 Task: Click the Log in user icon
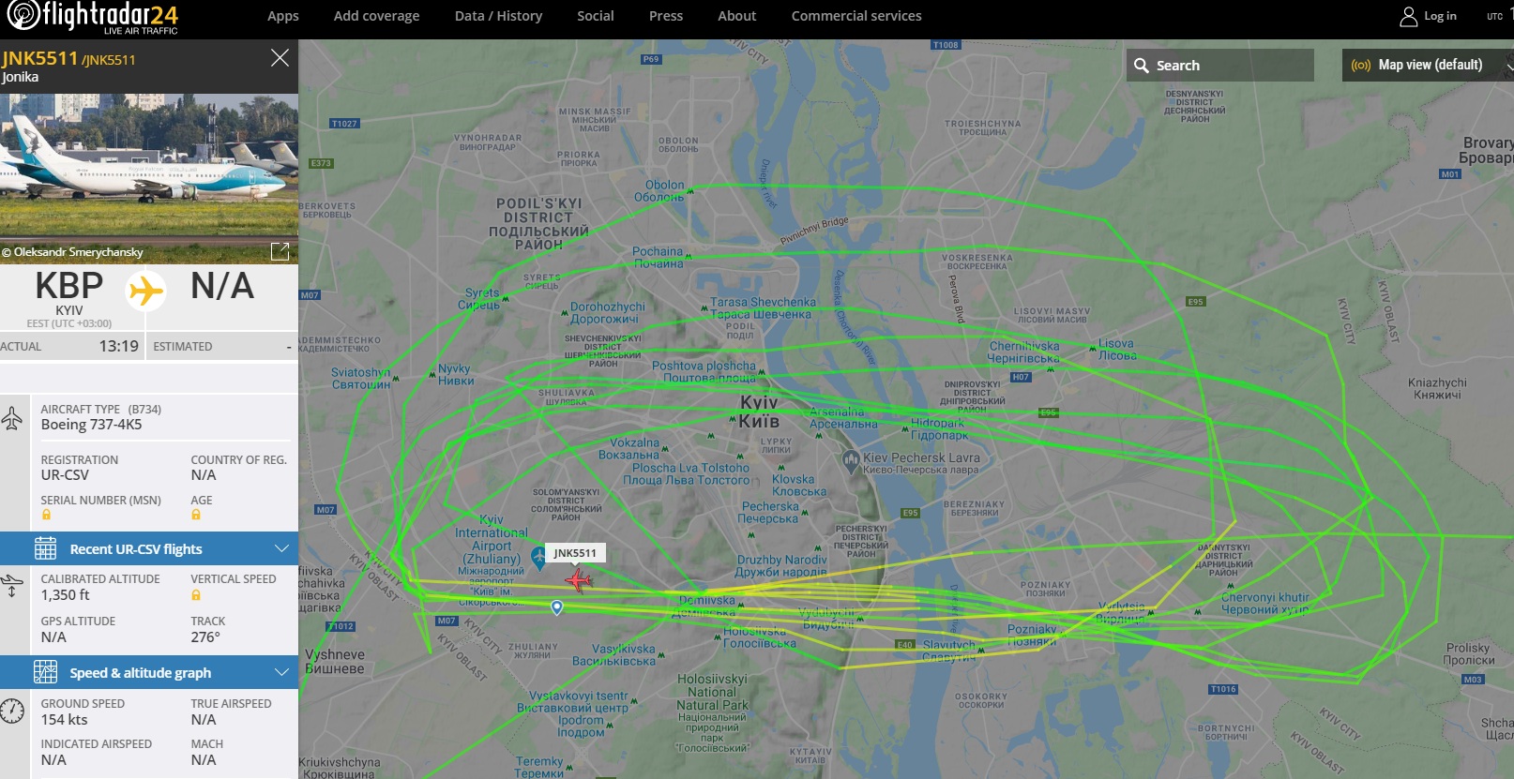[1408, 16]
